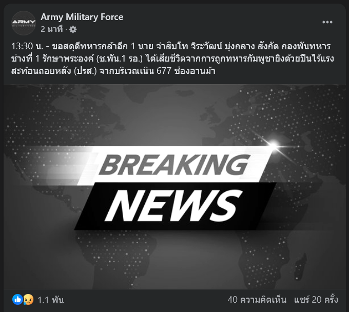
Task: Open the Breaking News image in viewer
Action: 174,187
